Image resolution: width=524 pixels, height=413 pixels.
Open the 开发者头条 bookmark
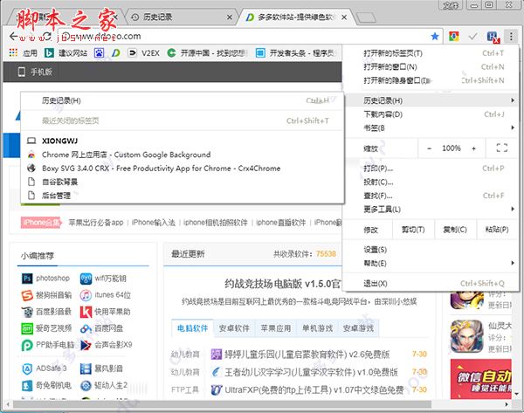coord(295,52)
